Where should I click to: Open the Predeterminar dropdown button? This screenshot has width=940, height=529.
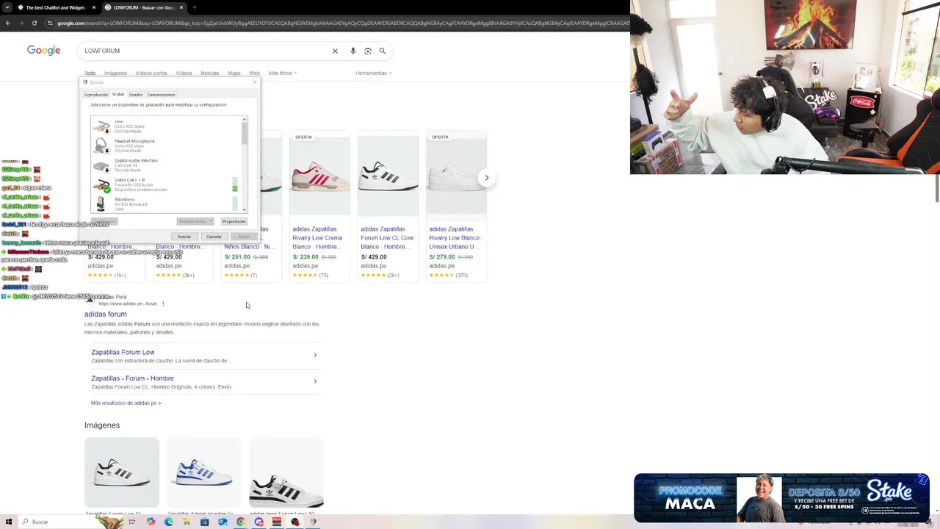pyautogui.click(x=195, y=221)
